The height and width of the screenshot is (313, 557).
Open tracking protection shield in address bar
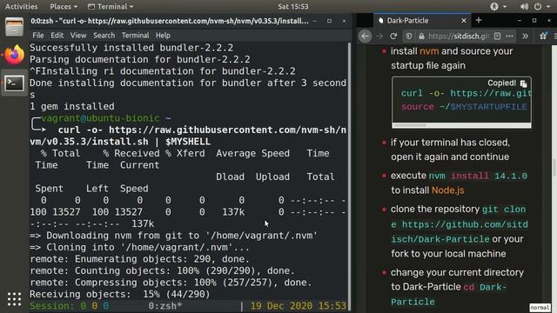[x=409, y=37]
